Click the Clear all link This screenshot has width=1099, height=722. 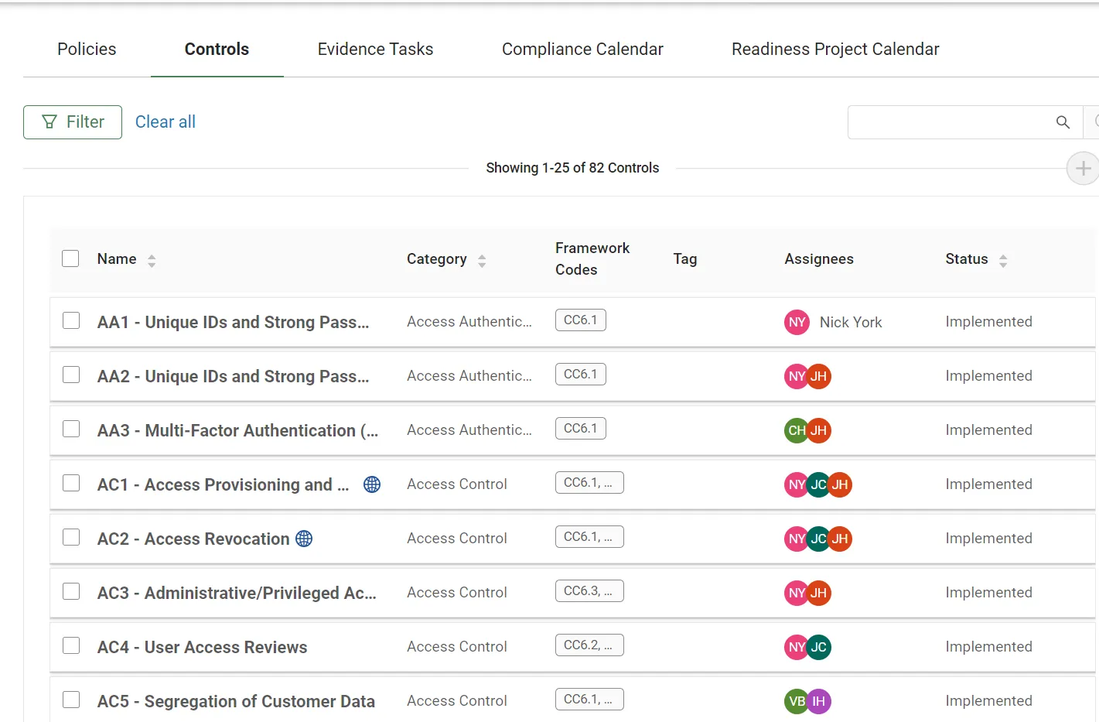(x=166, y=121)
